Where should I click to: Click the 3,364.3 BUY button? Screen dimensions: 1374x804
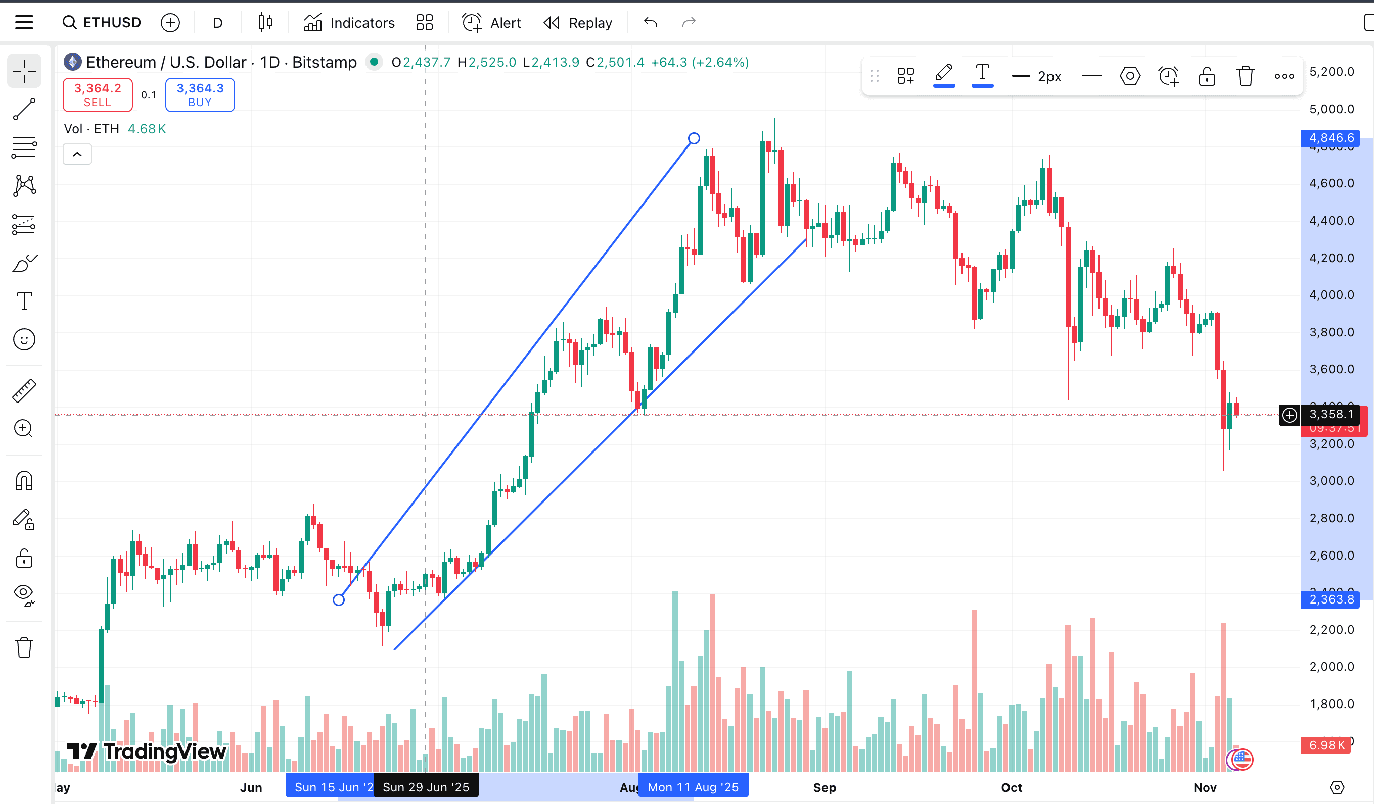(x=200, y=95)
